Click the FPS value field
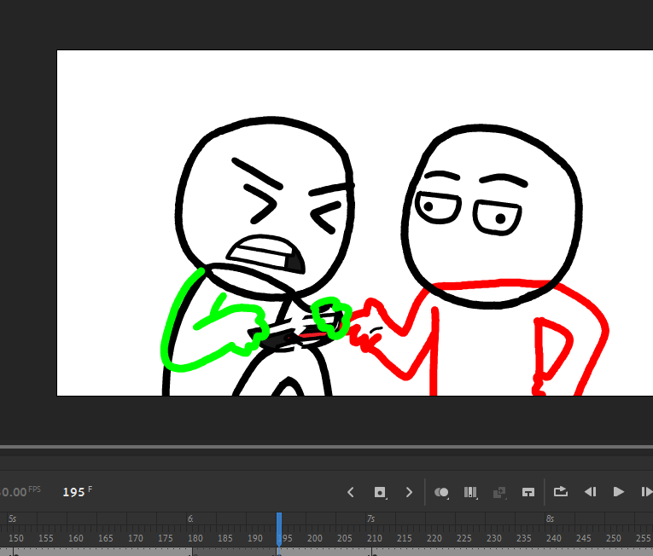The width and height of the screenshot is (653, 556). point(14,492)
